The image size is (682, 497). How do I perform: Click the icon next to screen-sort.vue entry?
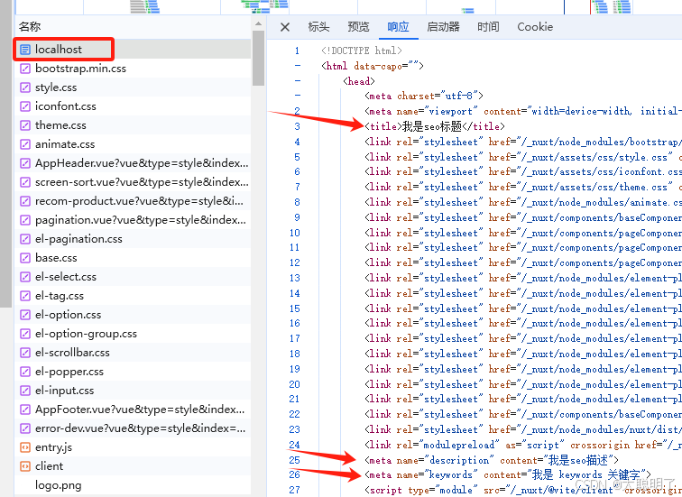tap(25, 182)
